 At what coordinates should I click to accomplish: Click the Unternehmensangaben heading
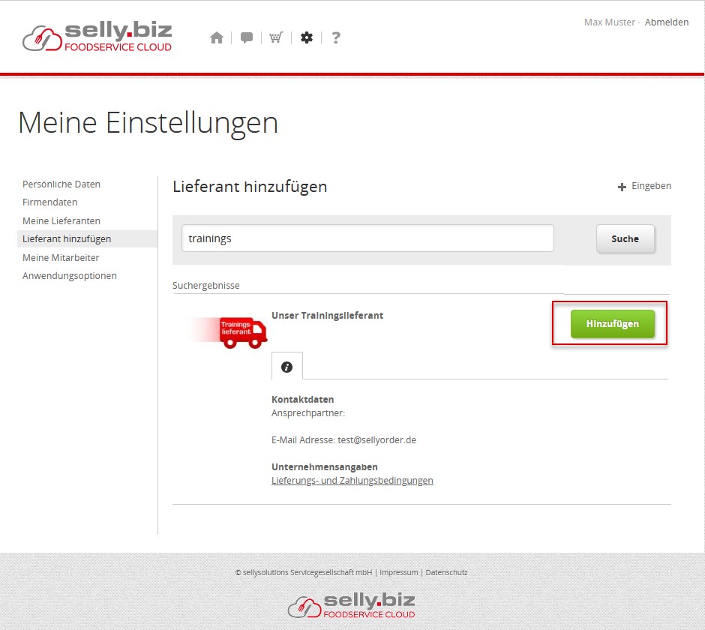(x=325, y=466)
